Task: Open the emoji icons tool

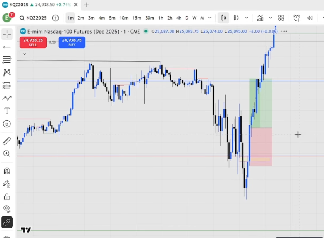Action: point(7,124)
